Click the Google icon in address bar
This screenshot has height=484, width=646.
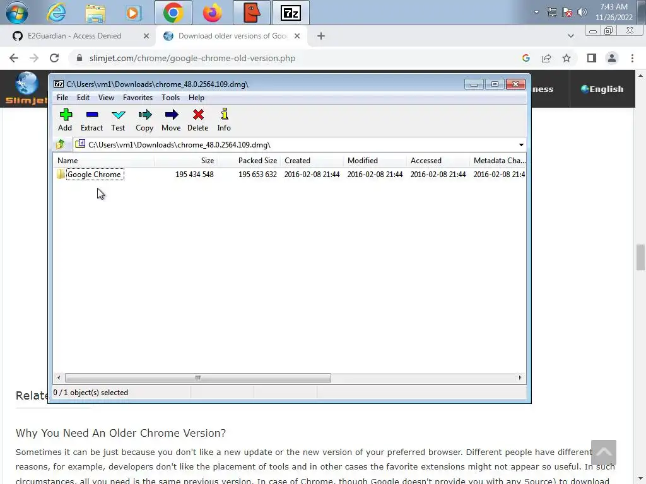[526, 58]
